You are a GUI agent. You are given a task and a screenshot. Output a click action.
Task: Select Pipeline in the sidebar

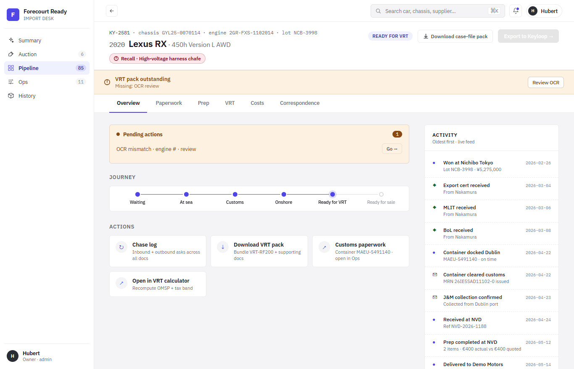point(47,68)
